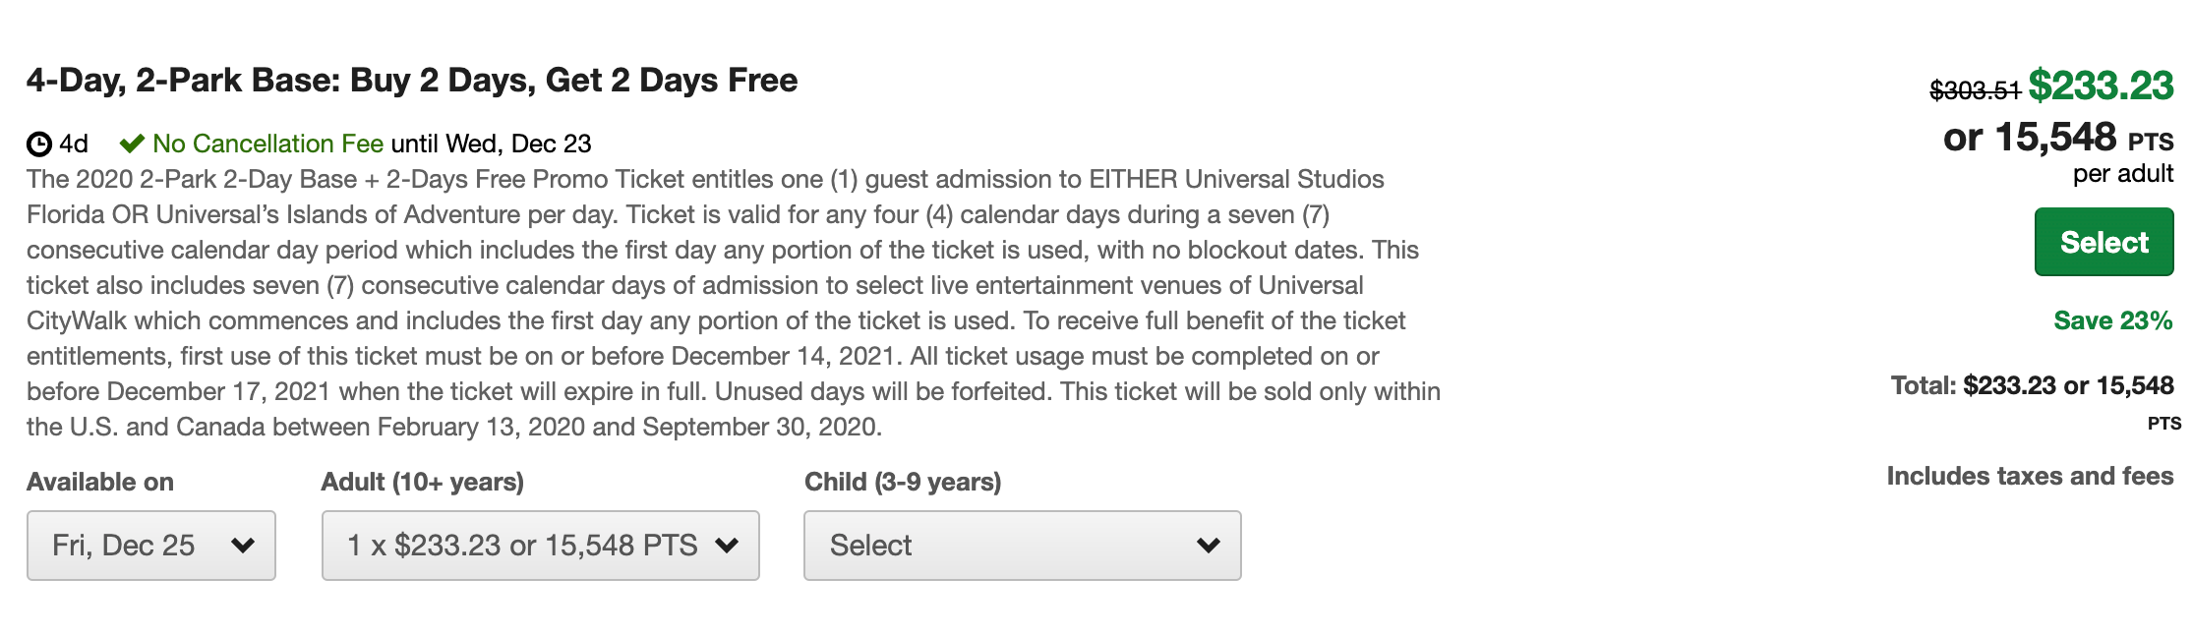The width and height of the screenshot is (2192, 635).
Task: Click the Available on field label
Action: coord(100,482)
